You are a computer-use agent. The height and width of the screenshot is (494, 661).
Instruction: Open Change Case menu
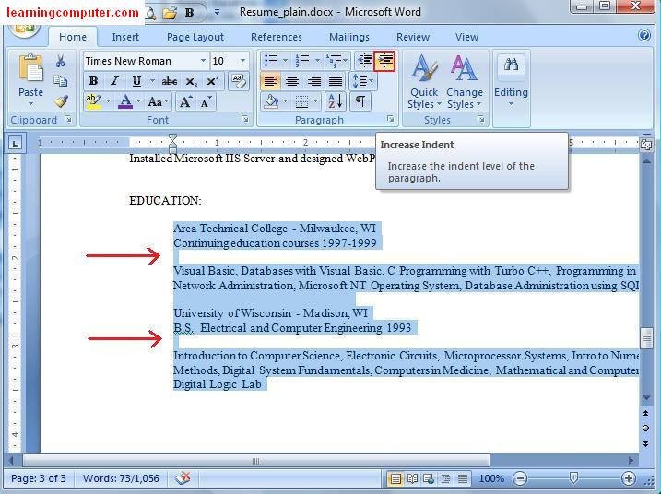[x=158, y=101]
